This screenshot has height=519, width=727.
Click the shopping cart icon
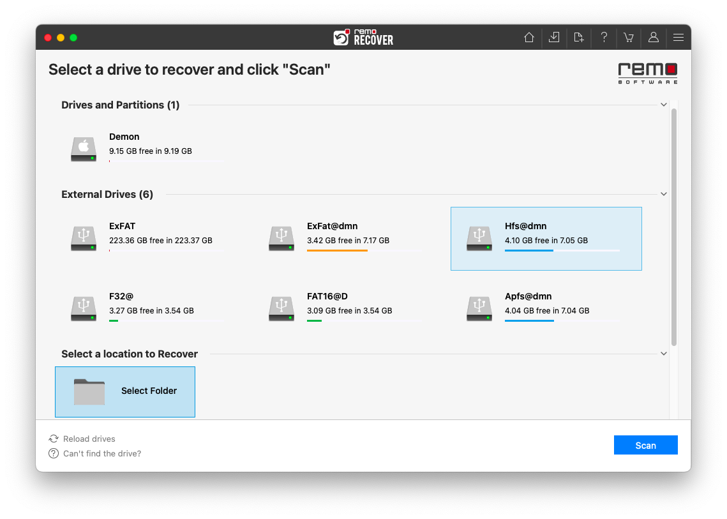(628, 38)
